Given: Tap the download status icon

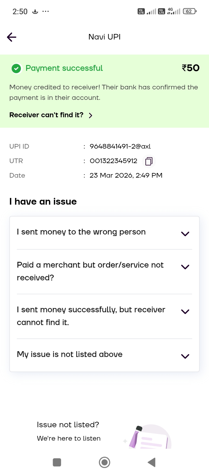Looking at the screenshot, I should [35, 12].
